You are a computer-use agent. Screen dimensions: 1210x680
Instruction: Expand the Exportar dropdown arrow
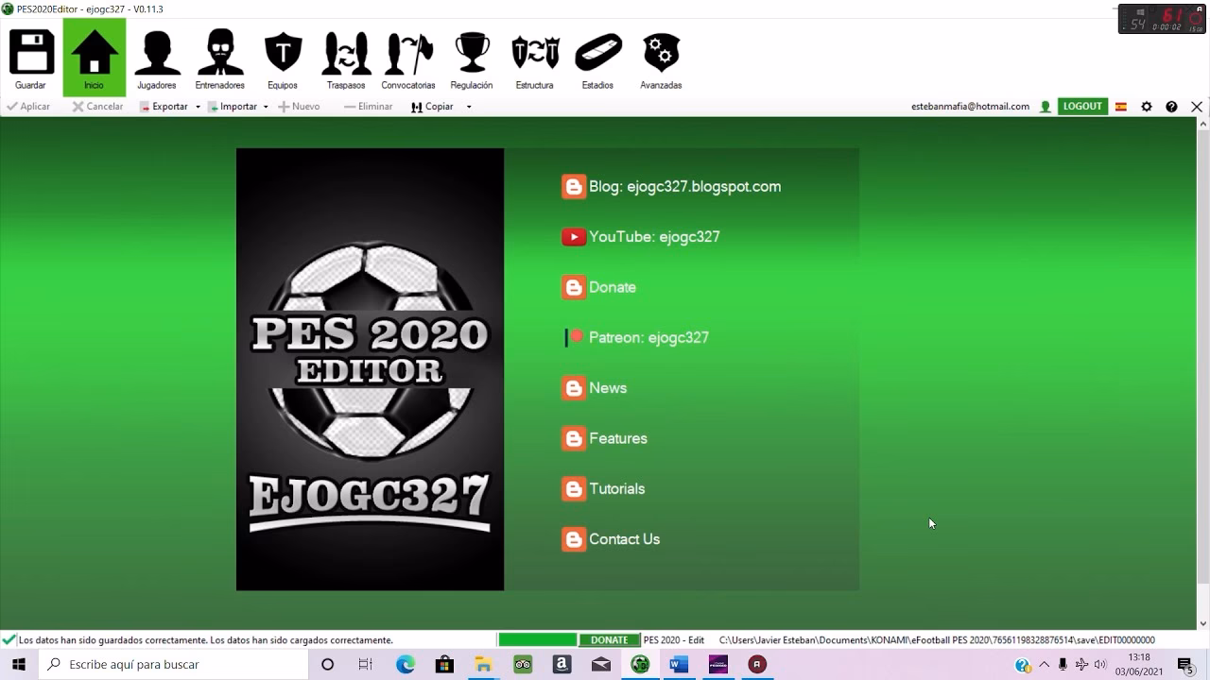coord(198,106)
